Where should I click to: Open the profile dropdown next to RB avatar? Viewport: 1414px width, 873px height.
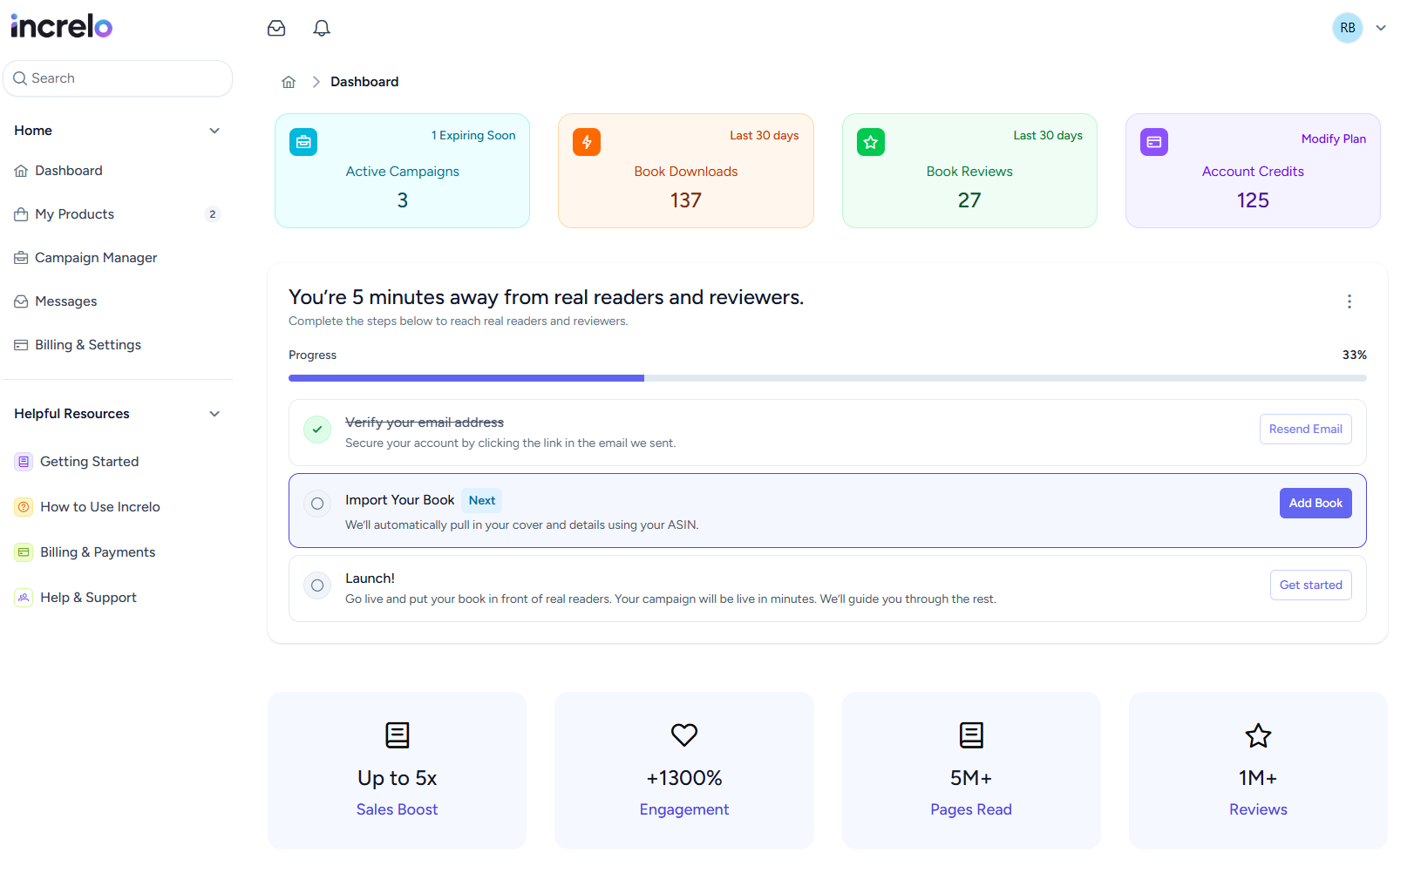coord(1380,27)
